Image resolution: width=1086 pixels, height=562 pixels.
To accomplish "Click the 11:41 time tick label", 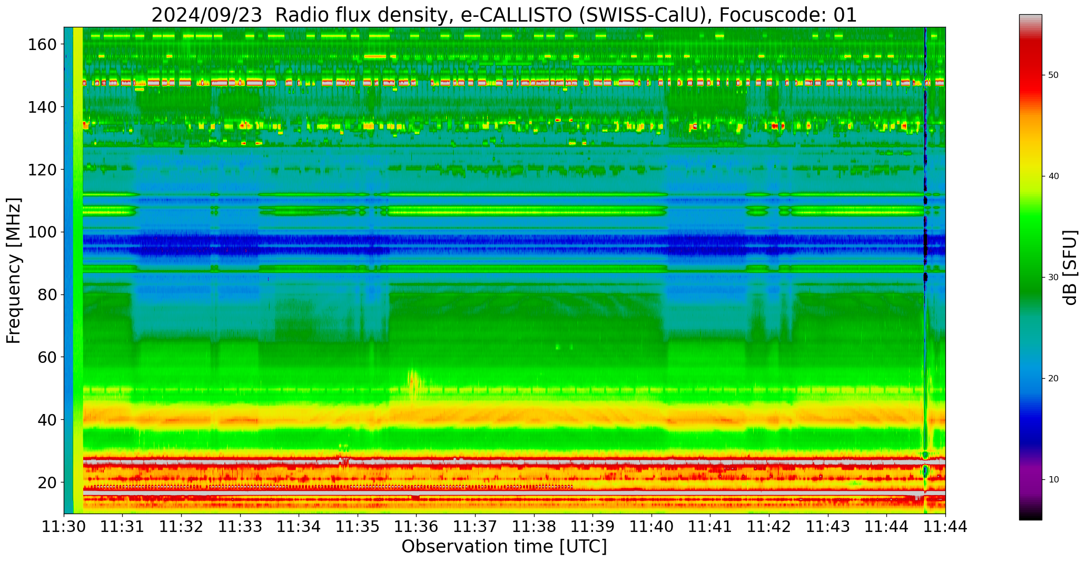I will (710, 527).
